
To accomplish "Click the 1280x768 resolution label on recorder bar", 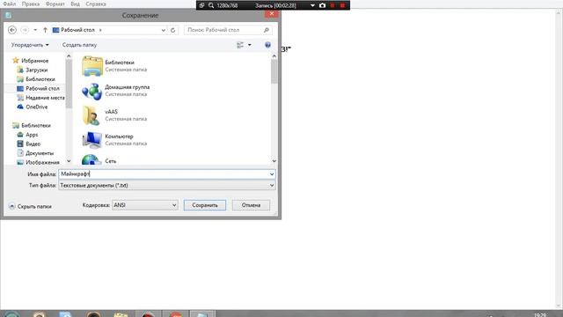I will 227,5.
